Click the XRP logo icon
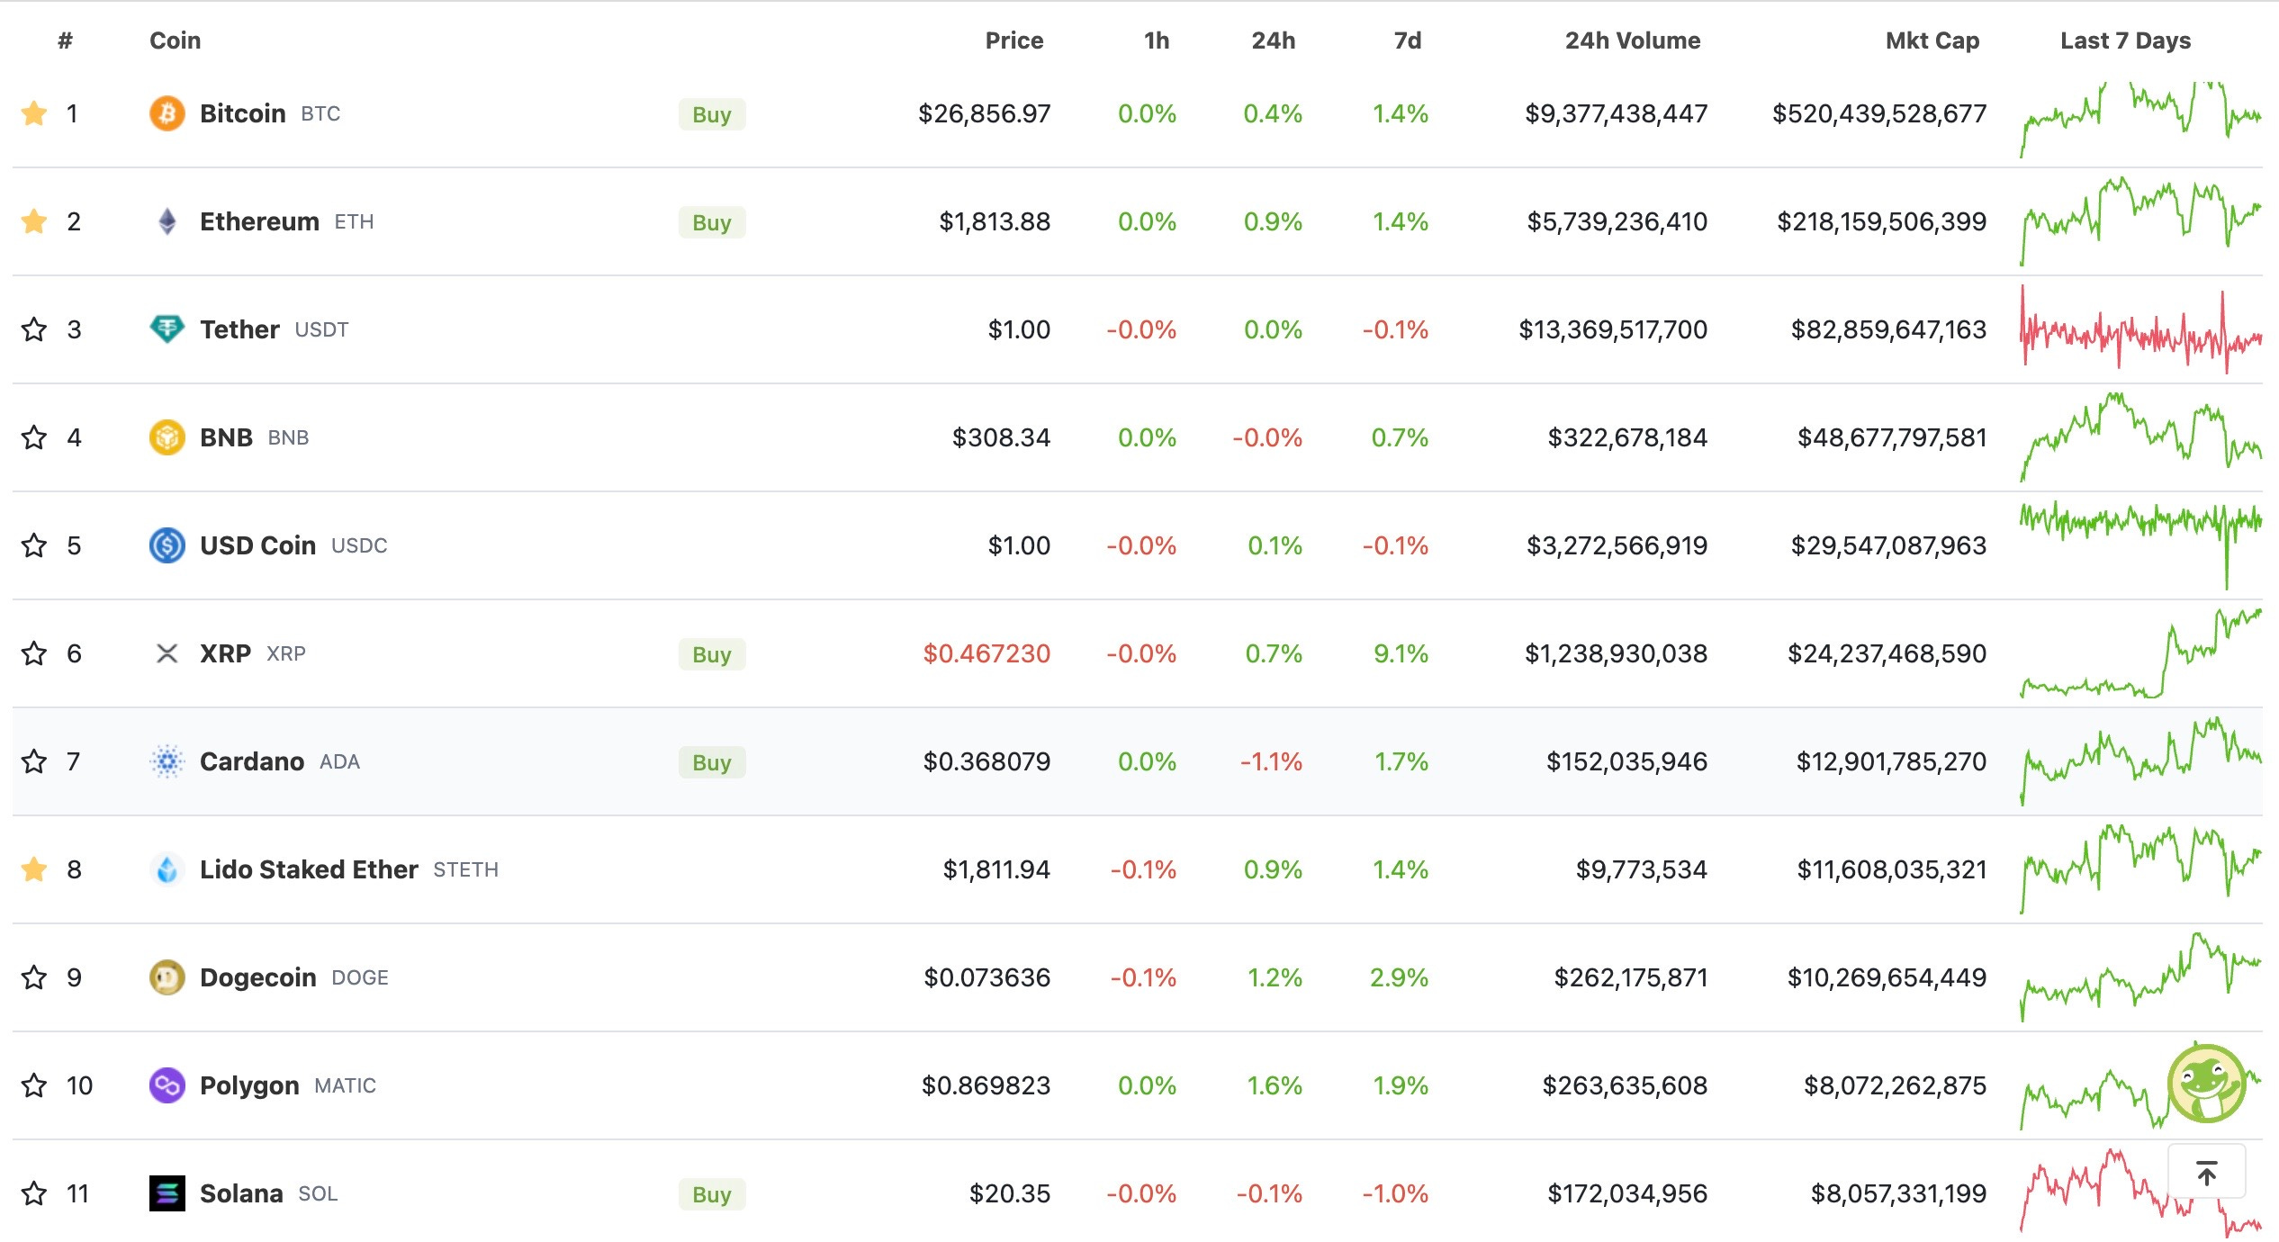 [x=167, y=653]
